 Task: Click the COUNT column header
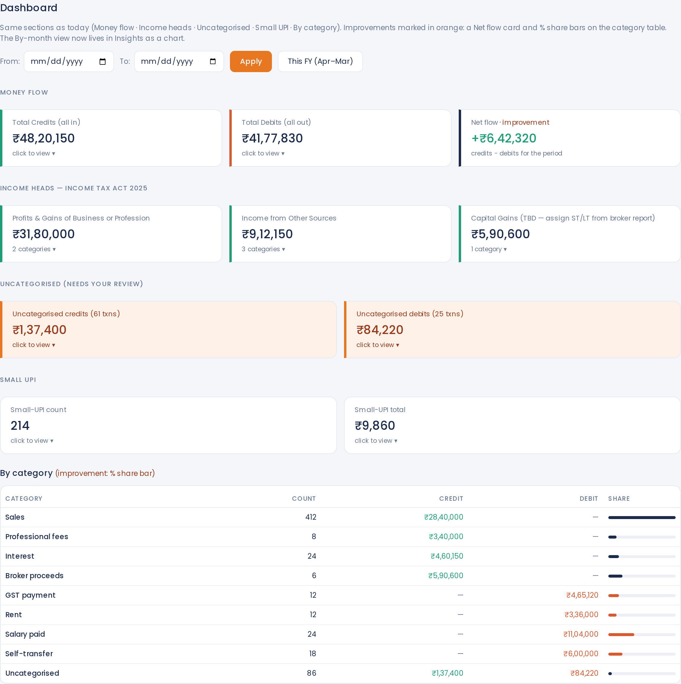(304, 499)
